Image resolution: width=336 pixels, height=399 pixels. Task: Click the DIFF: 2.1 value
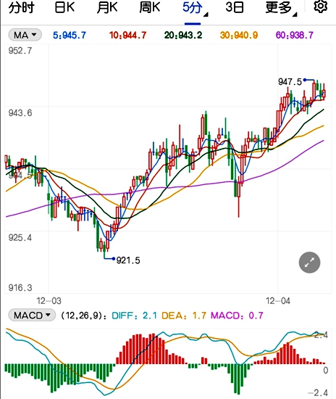[x=135, y=316]
